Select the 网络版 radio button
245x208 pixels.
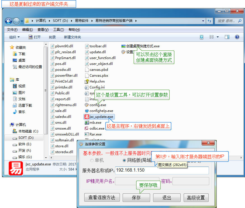tap(125, 160)
